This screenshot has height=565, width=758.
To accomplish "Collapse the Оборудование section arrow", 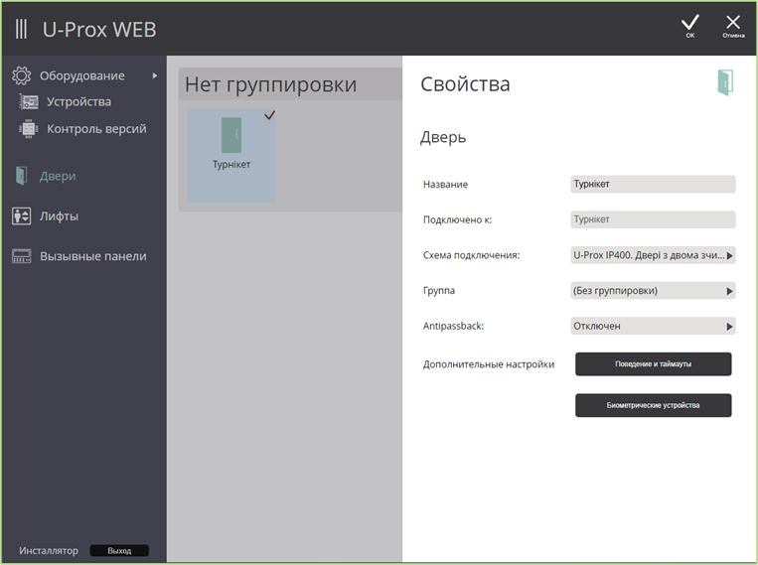I will point(155,75).
